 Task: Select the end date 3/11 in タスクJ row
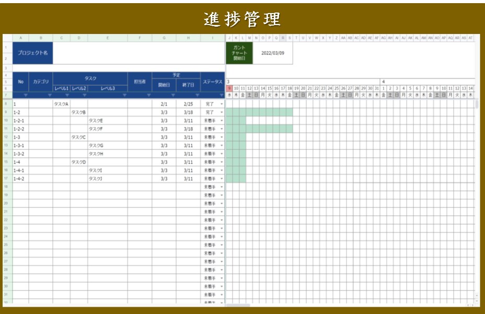coord(188,179)
